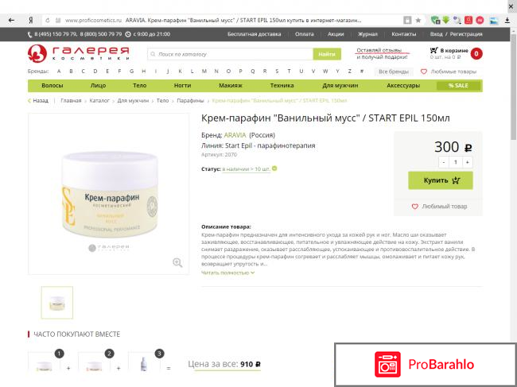Open the Волосы category menu
Viewport: 517px width, 387px height.
pyautogui.click(x=52, y=86)
